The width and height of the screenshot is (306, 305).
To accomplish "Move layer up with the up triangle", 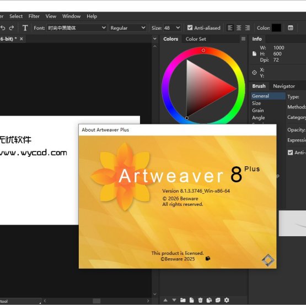I will coord(165,300).
